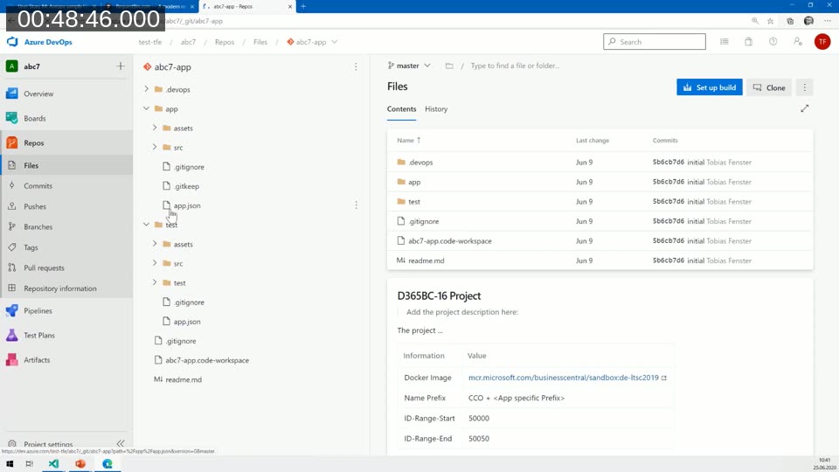The width and height of the screenshot is (839, 472).
Task: Open Edge browser from the taskbar
Action: point(107,464)
